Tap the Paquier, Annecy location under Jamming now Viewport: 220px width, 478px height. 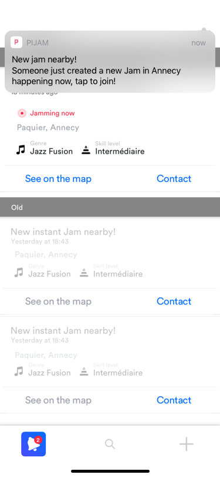48,127
